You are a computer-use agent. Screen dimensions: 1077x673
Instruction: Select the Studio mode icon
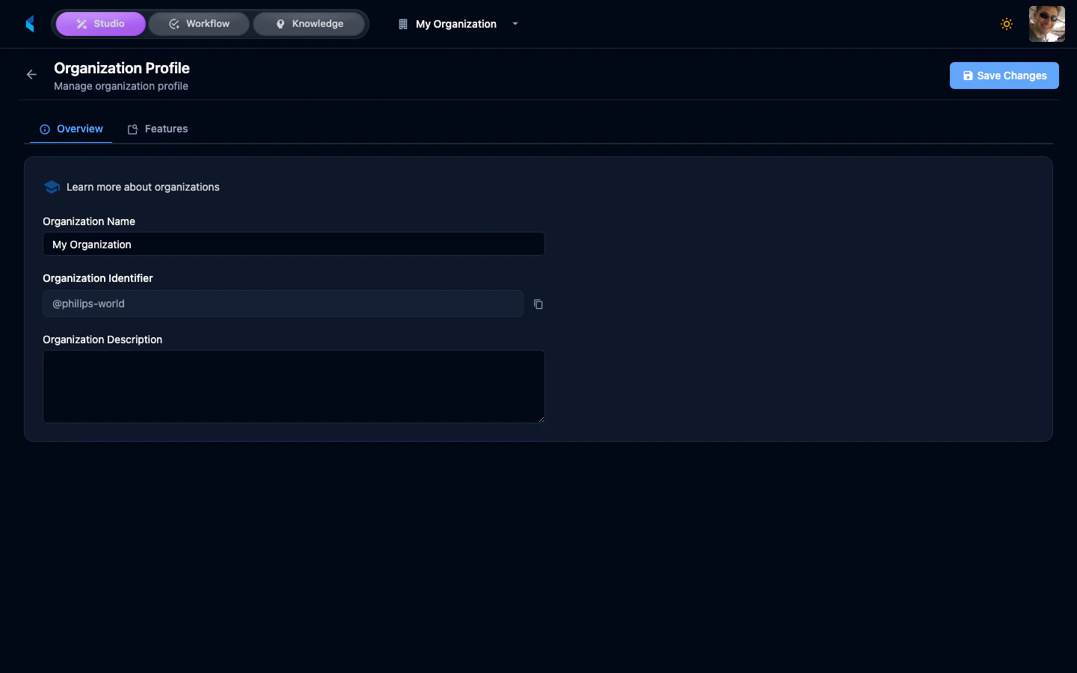tap(82, 23)
